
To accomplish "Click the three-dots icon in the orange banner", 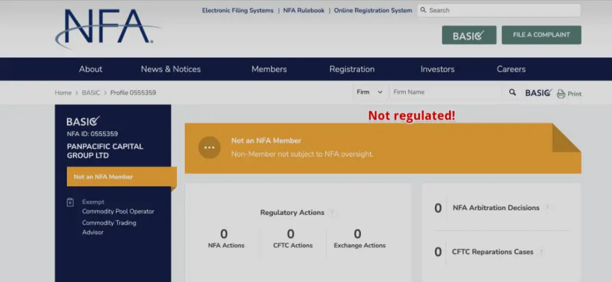I will tap(209, 148).
